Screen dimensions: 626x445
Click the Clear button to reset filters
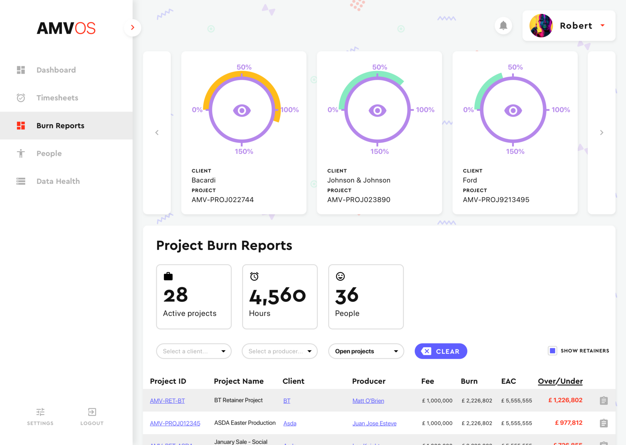(441, 351)
